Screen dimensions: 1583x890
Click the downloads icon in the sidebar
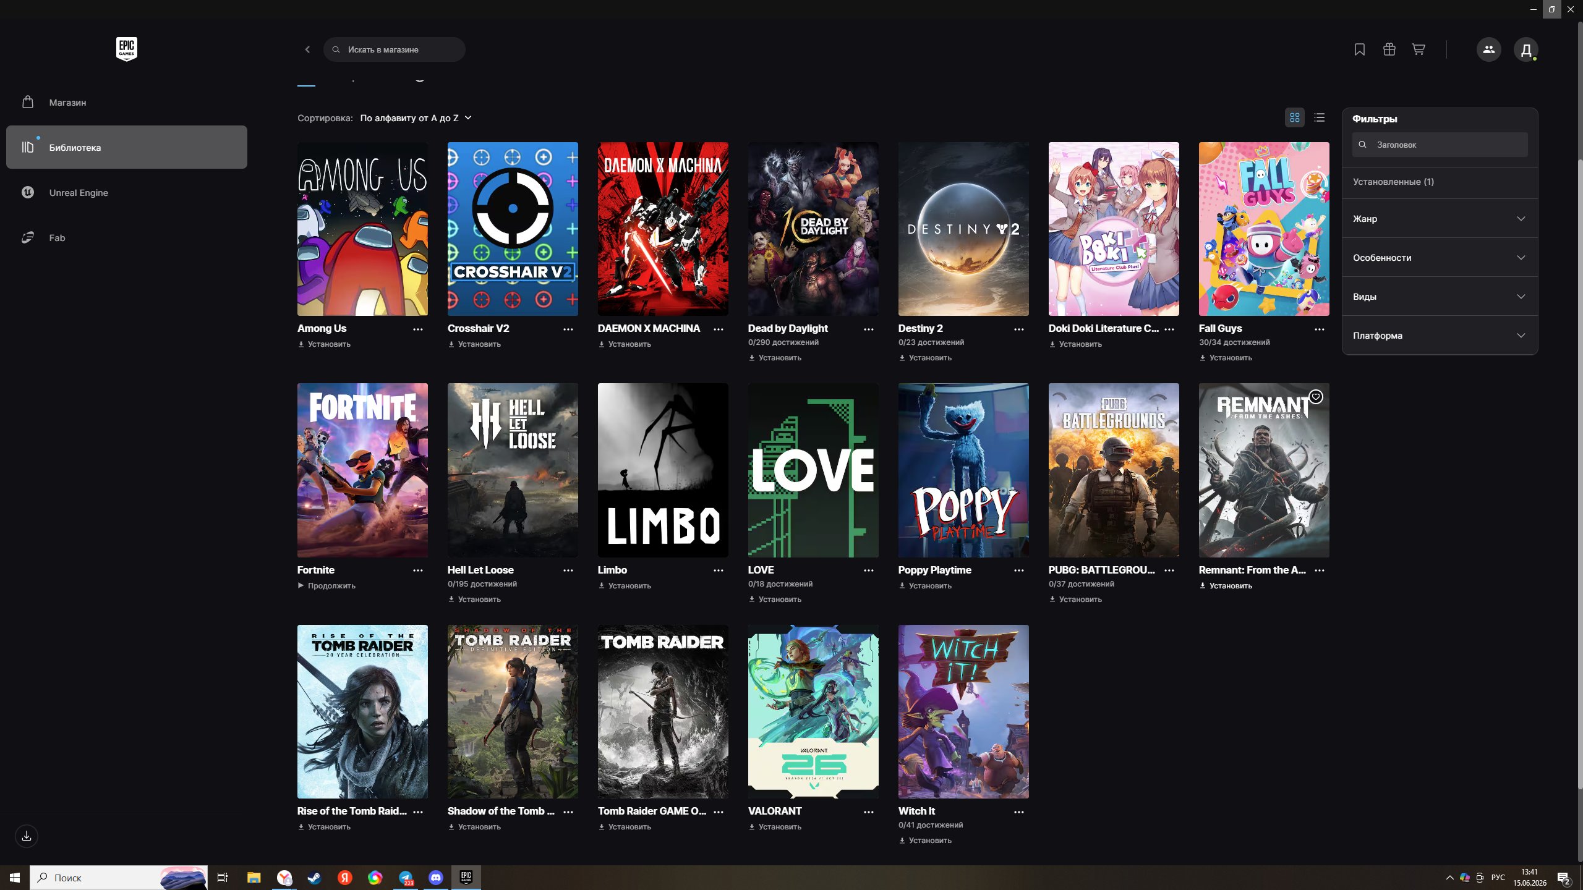click(x=27, y=836)
